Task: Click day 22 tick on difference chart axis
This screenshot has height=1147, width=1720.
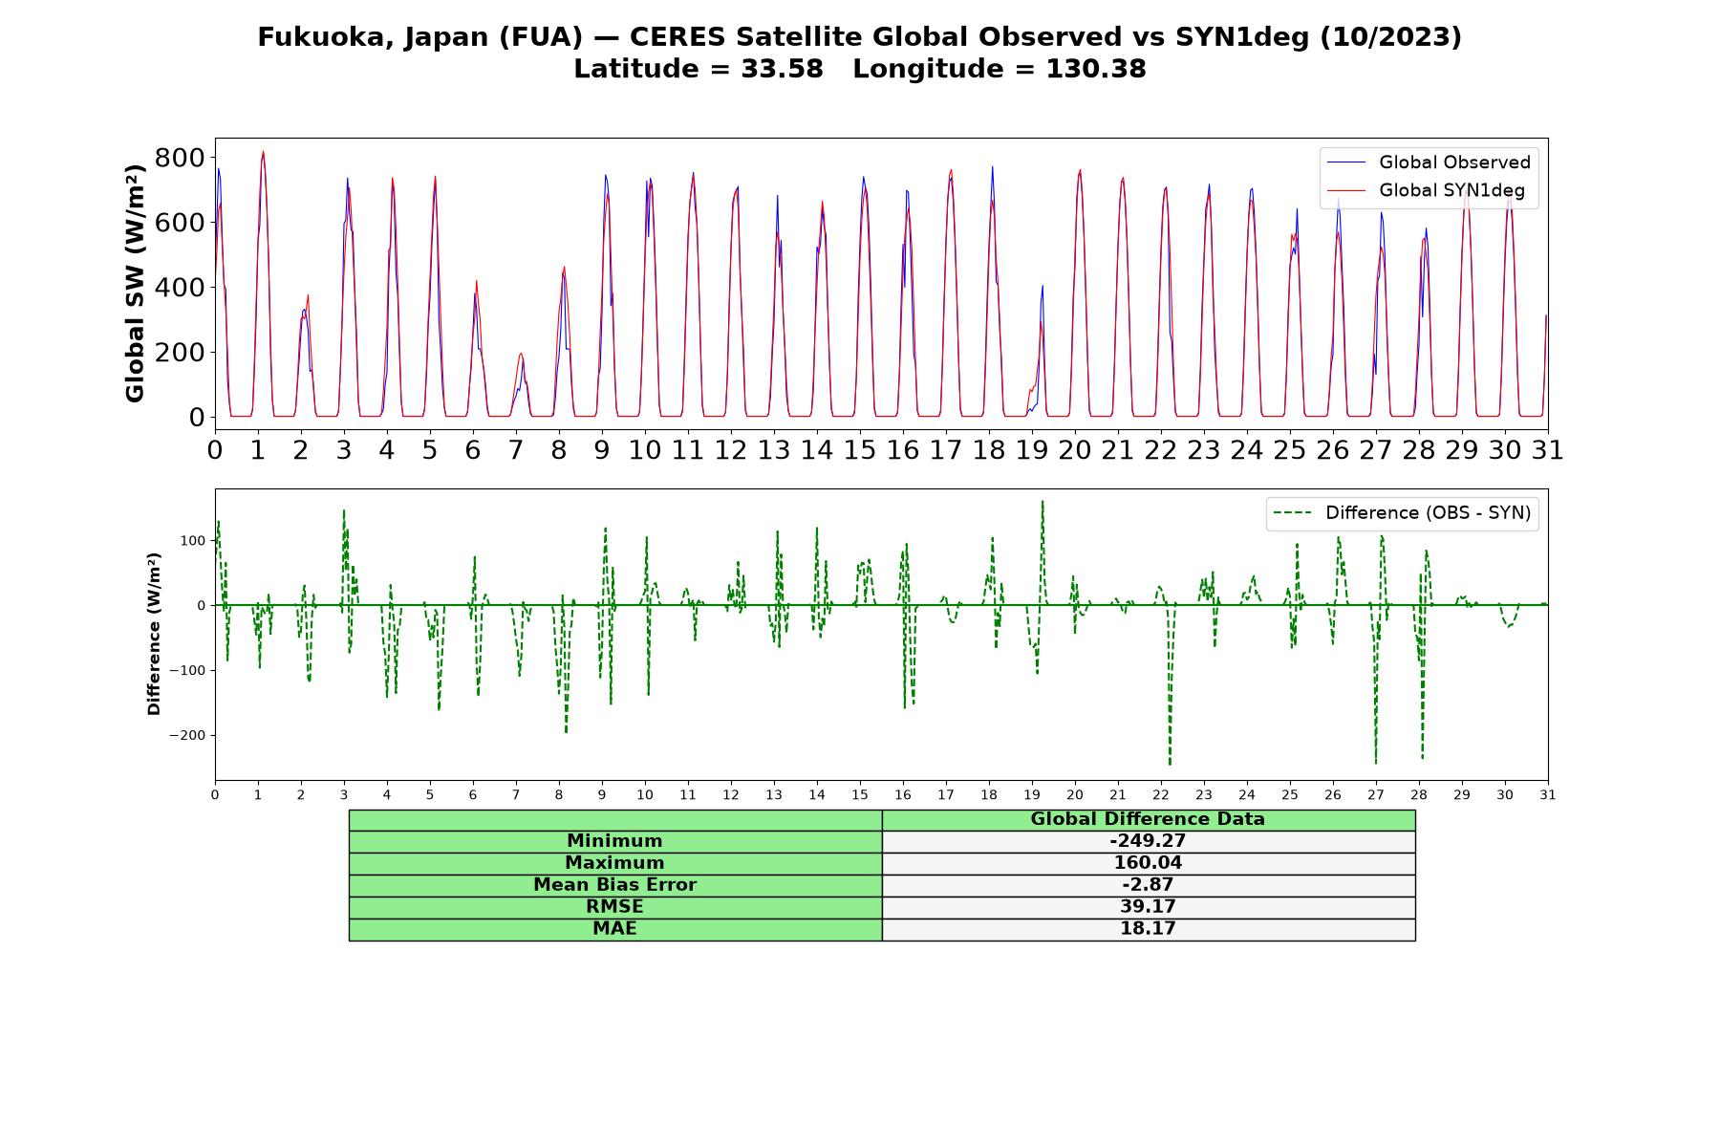Action: [x=1161, y=795]
